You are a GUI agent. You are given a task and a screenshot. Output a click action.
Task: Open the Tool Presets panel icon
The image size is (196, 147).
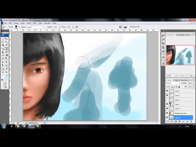coord(163,36)
